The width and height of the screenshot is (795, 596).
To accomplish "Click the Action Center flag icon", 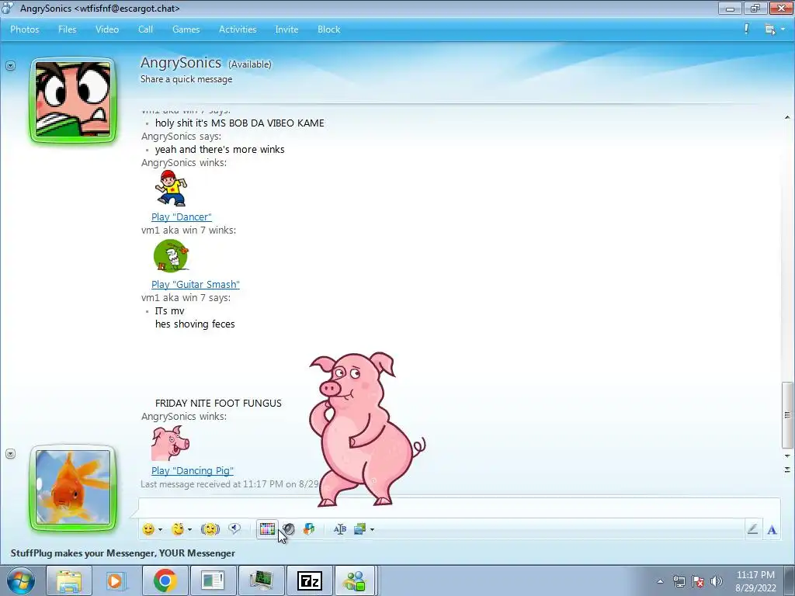I will click(698, 581).
